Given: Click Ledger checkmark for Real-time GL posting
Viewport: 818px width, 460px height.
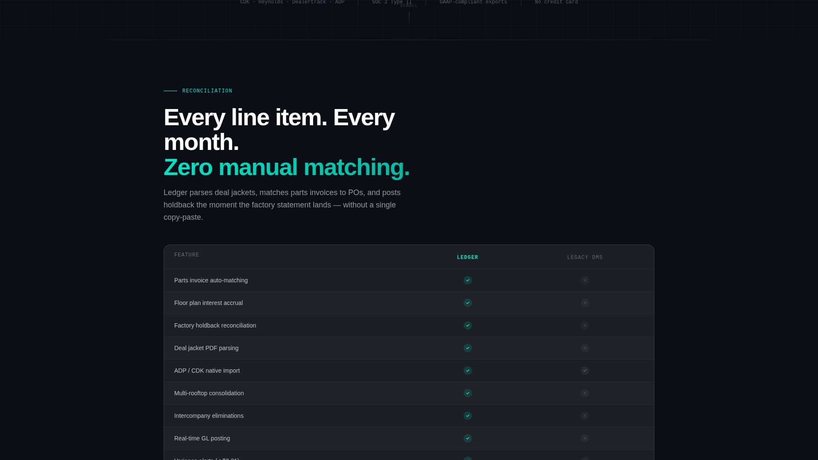Looking at the screenshot, I should [468, 438].
